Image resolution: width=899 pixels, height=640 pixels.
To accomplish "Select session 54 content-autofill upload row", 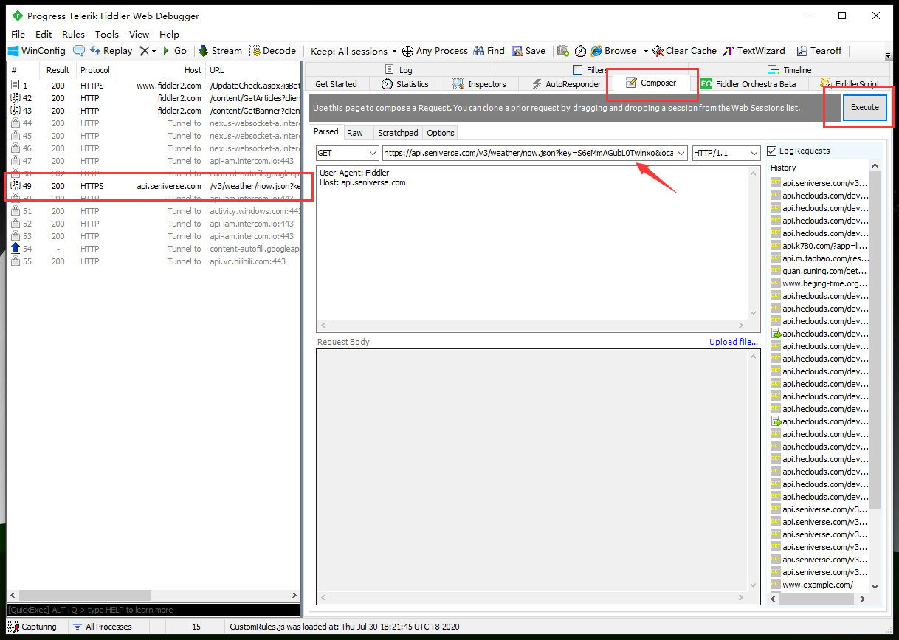I will click(154, 249).
